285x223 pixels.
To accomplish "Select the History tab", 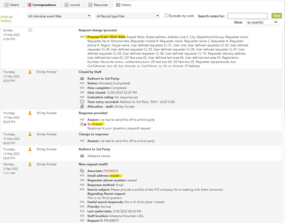I will click(124, 5).
